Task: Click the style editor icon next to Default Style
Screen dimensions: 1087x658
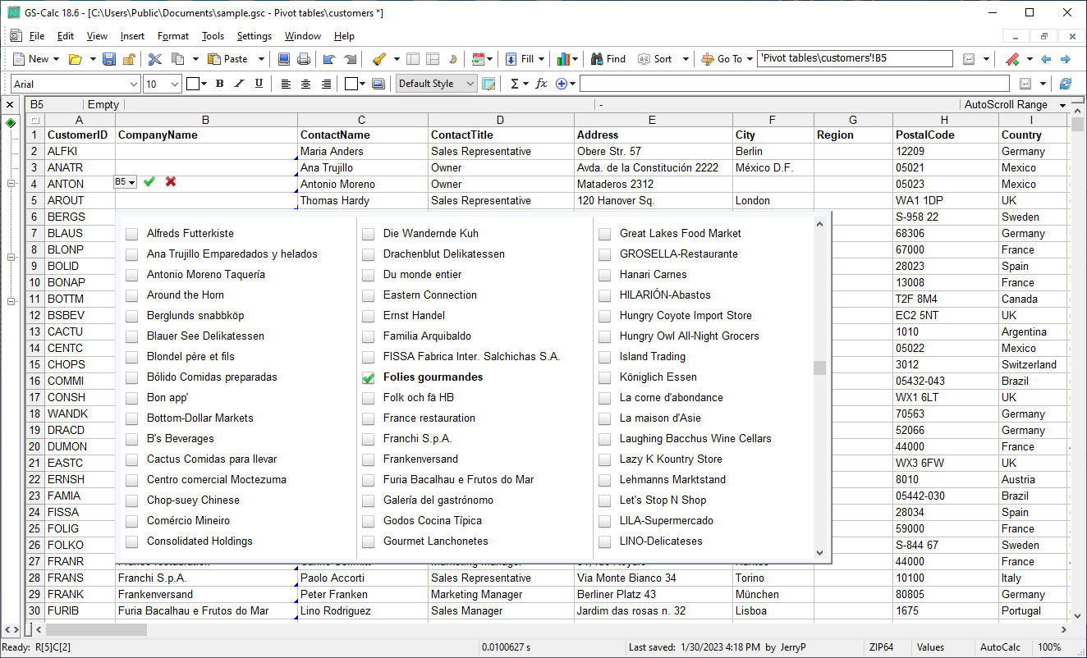Action: point(488,84)
